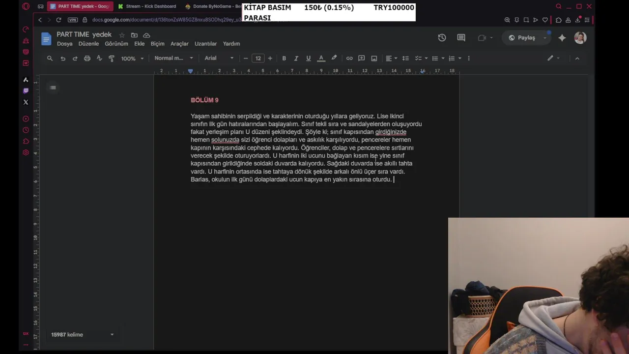Open the Dosya menu
The width and height of the screenshot is (629, 354).
[64, 44]
